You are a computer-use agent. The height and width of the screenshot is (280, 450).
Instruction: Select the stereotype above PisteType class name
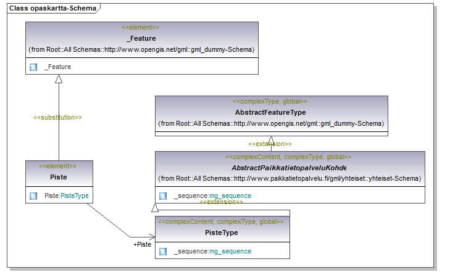point(221,222)
